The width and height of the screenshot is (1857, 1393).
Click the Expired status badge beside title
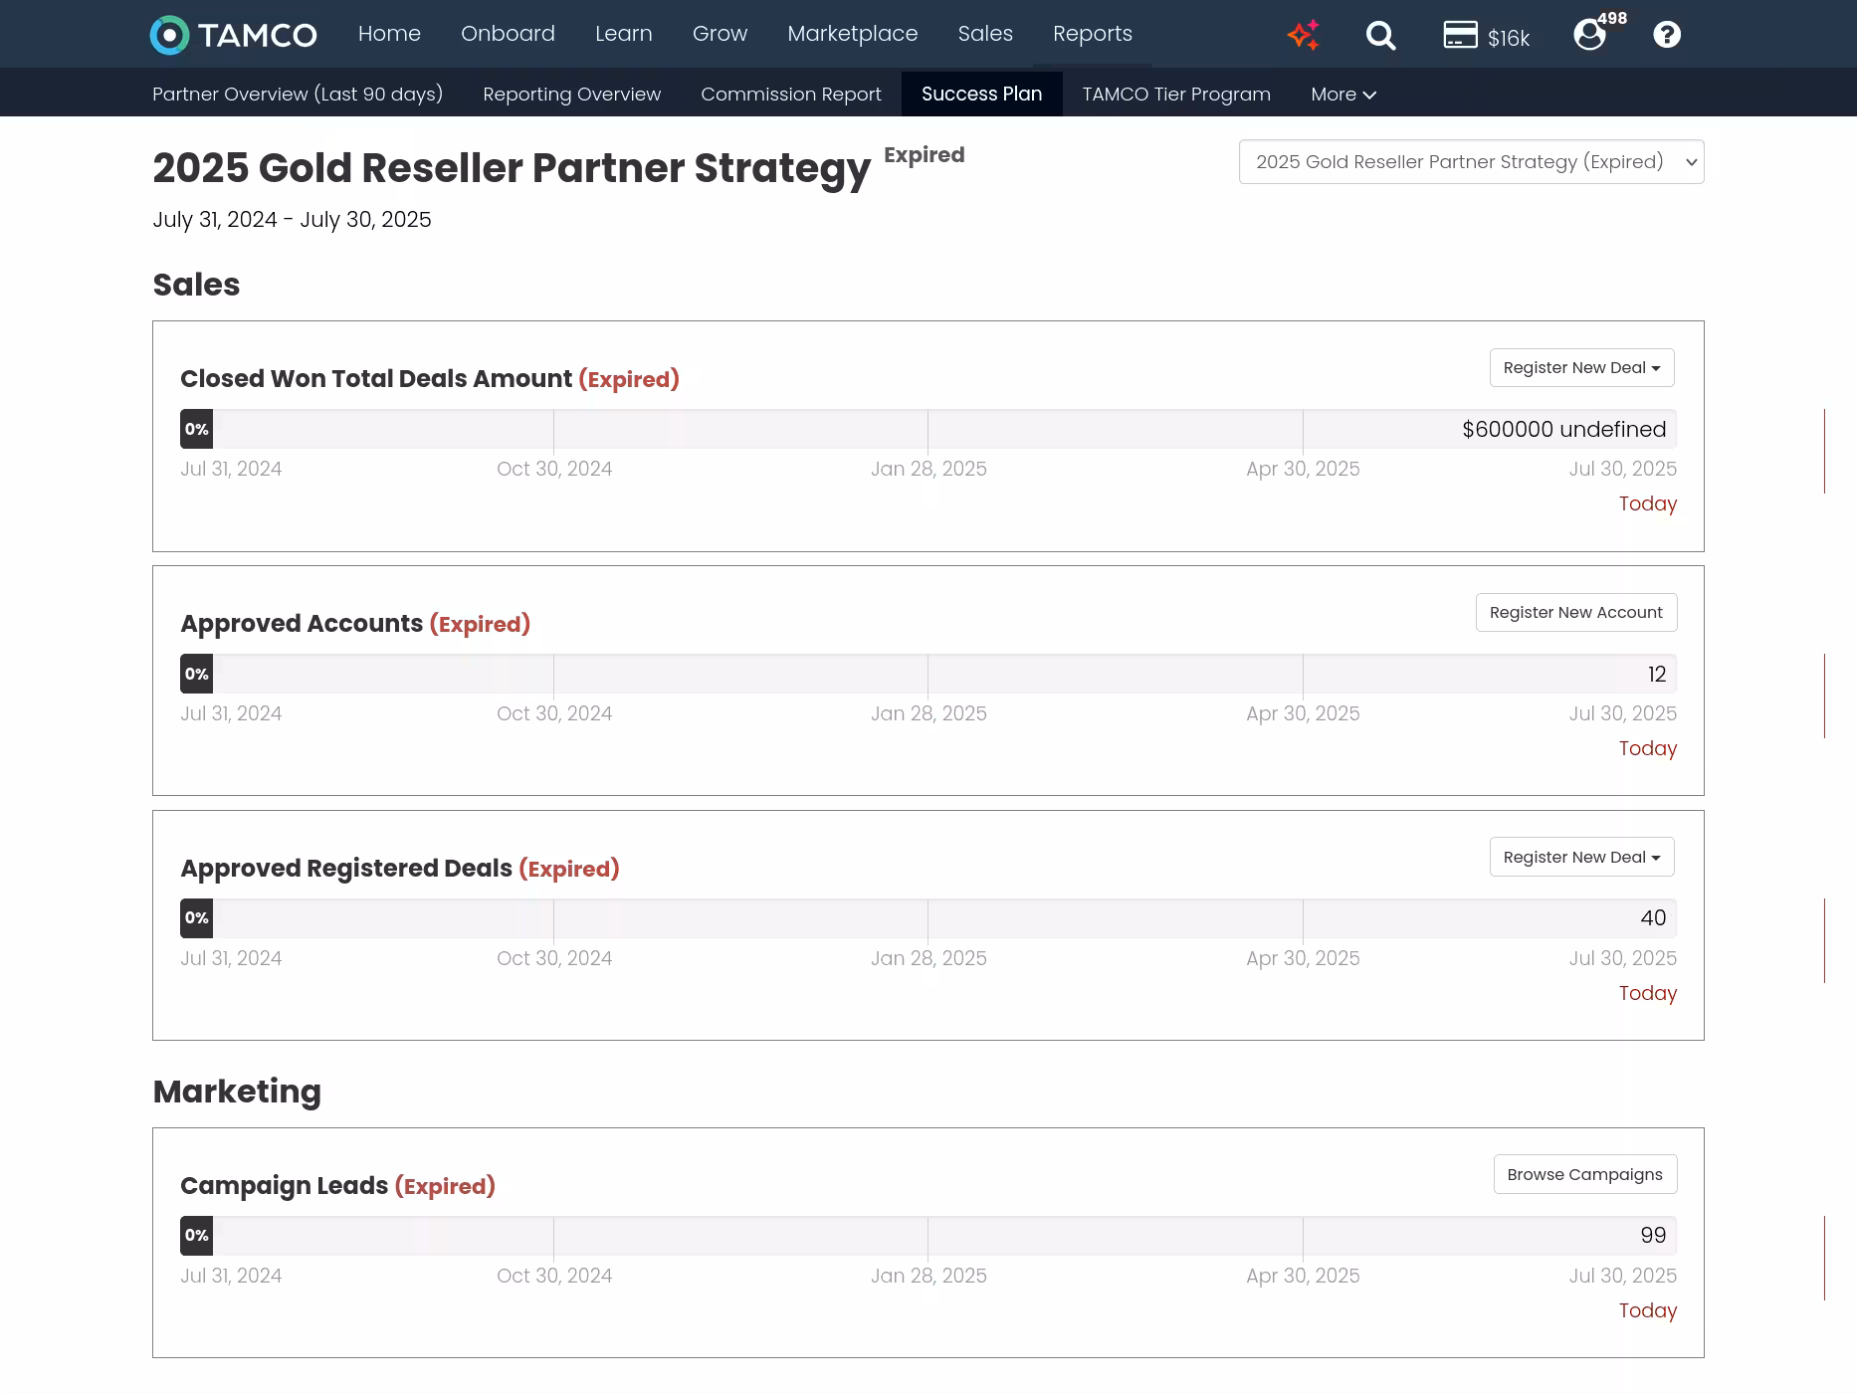925,155
